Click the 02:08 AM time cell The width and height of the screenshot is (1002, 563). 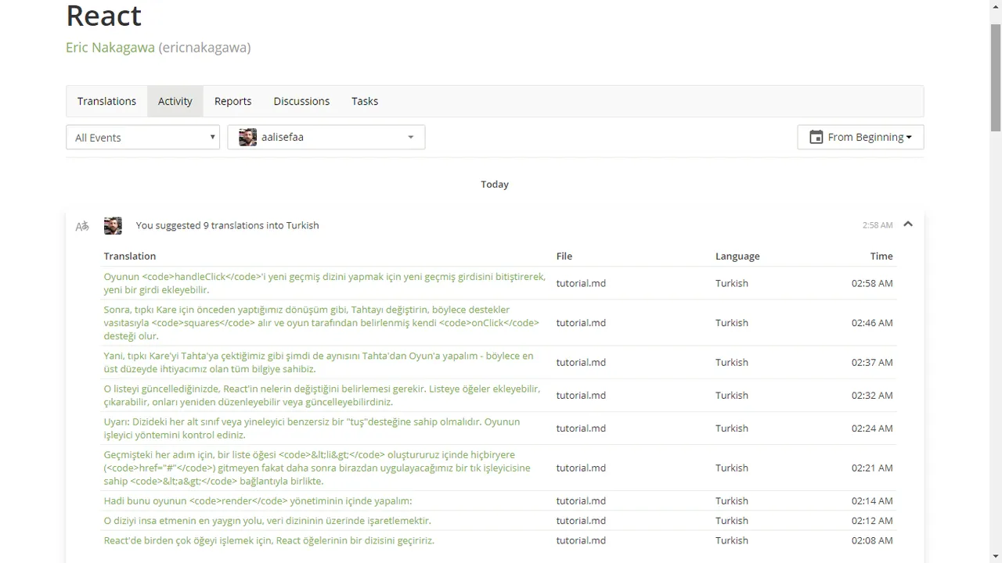point(872,540)
